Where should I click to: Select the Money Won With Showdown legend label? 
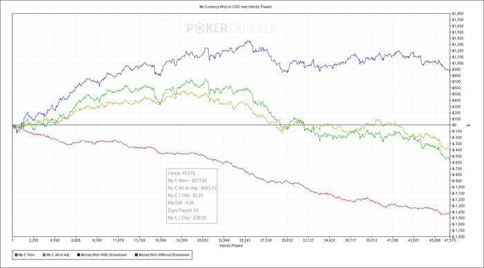pos(104,255)
